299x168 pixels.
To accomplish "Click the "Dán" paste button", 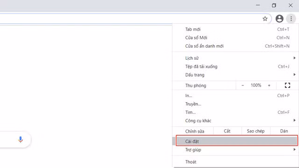I will click(284, 131).
